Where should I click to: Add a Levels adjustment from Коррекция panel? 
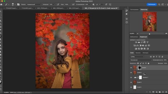[139, 42]
